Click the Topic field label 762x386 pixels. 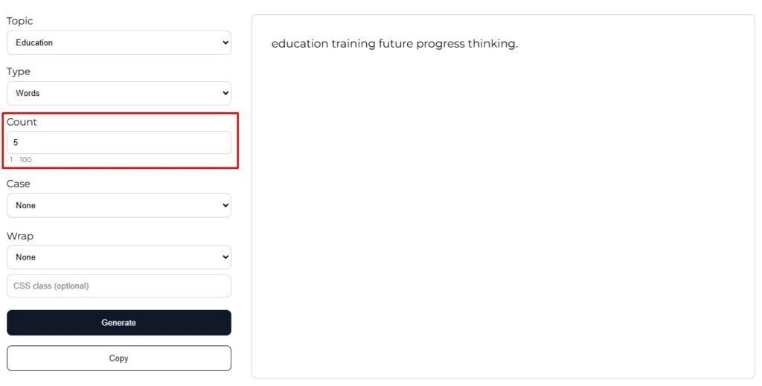20,22
